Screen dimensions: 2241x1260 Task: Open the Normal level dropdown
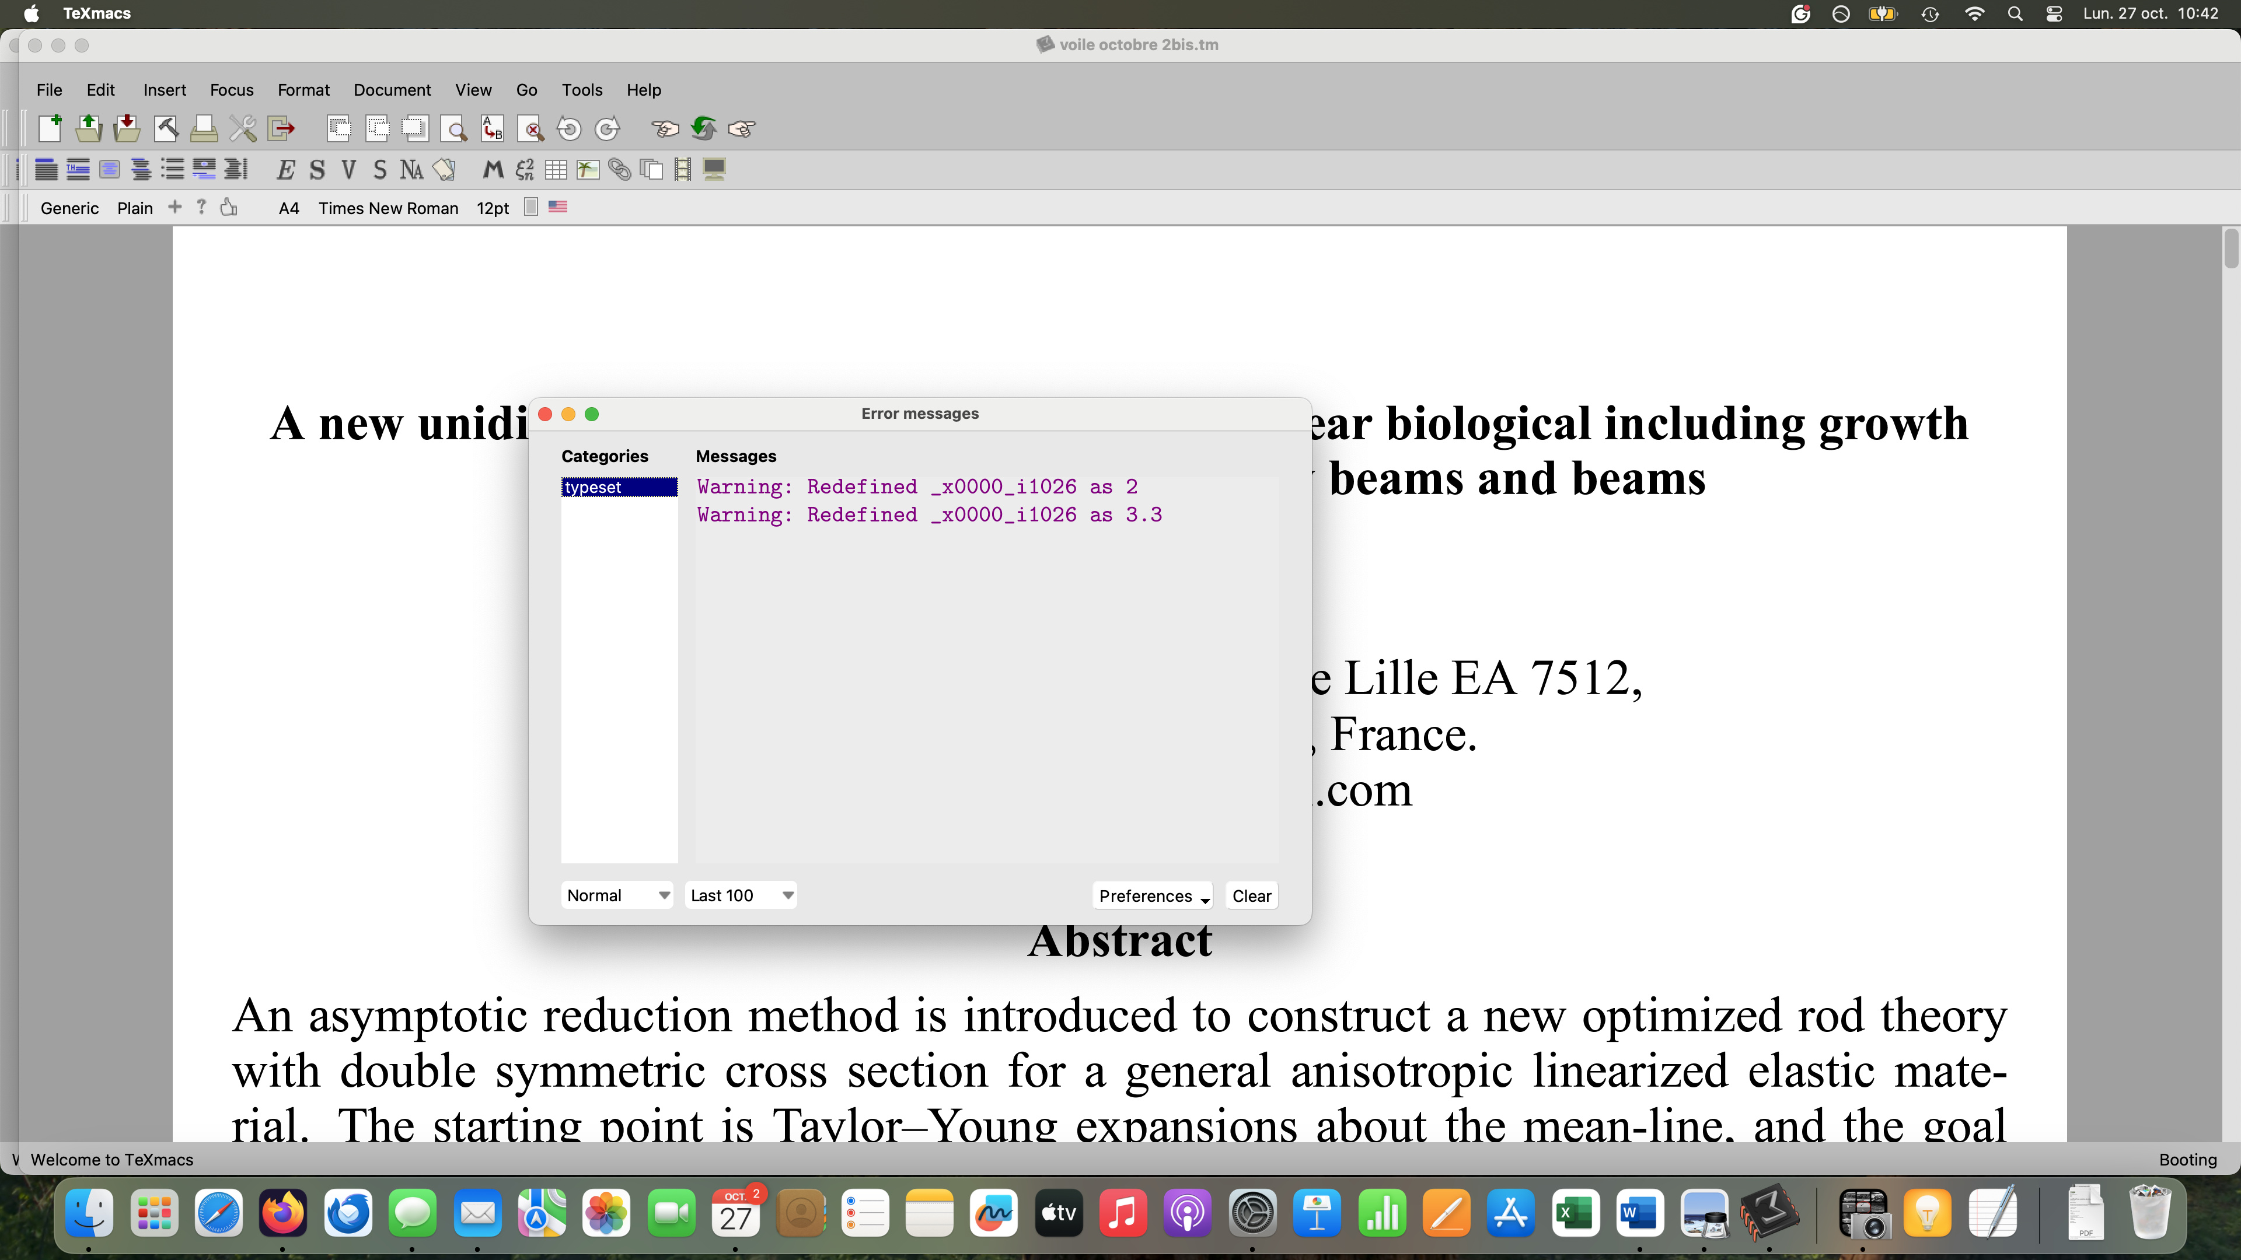(617, 895)
